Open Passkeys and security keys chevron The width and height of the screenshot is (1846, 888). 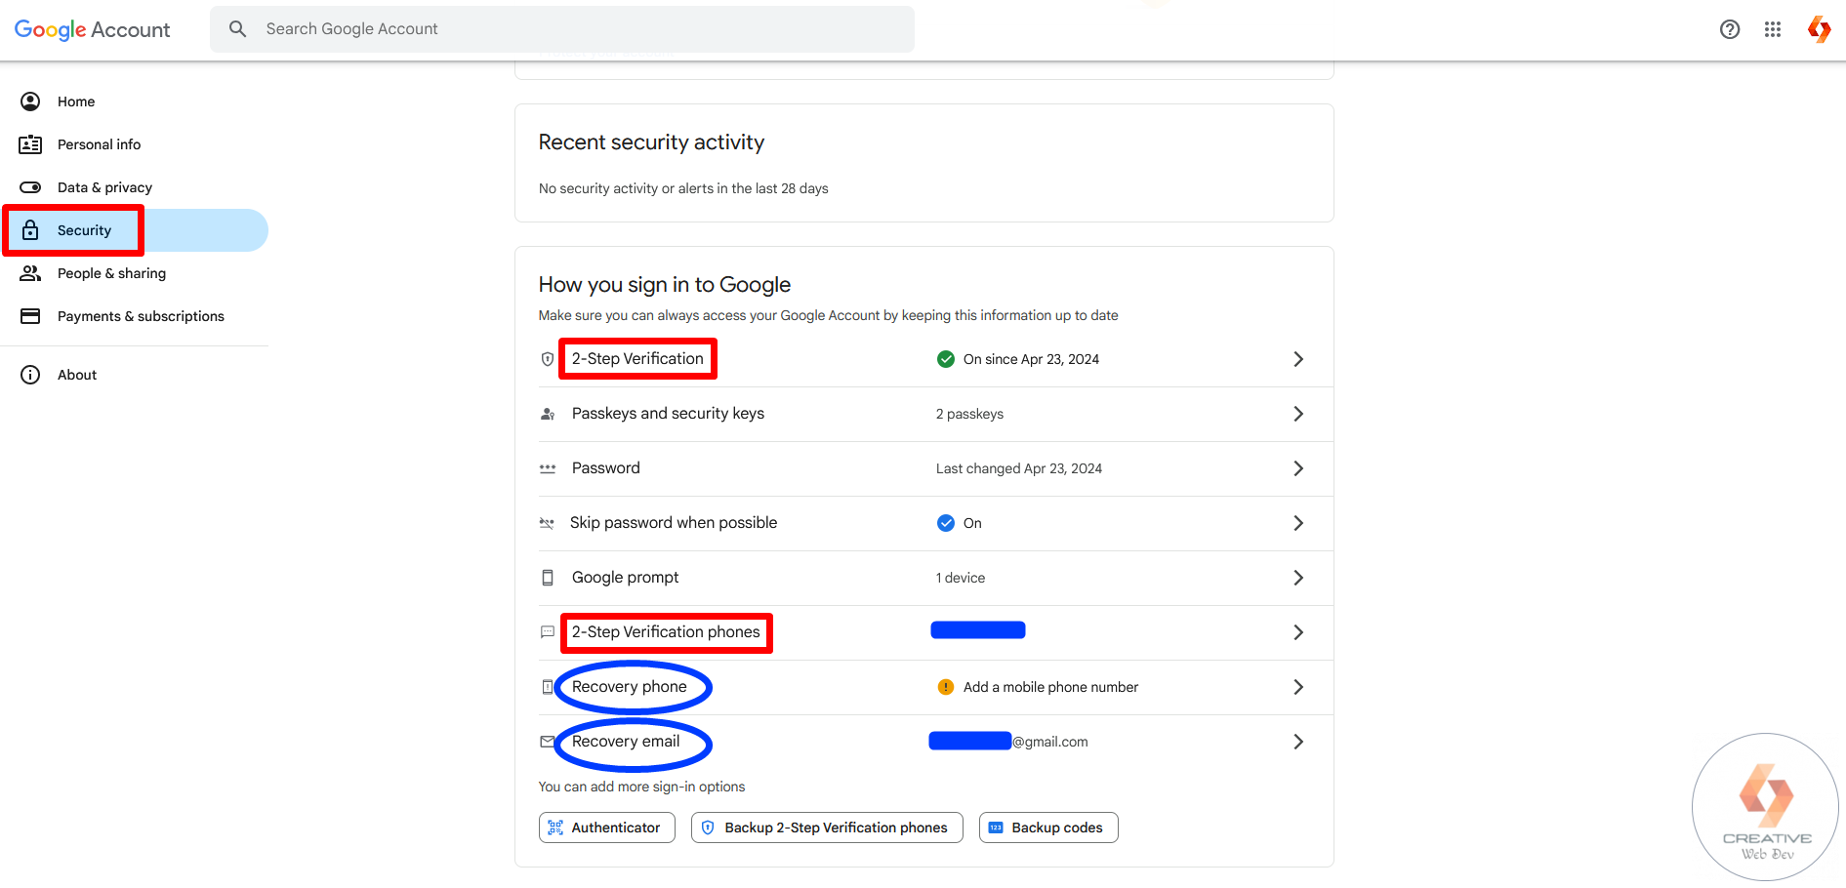pyautogui.click(x=1298, y=414)
